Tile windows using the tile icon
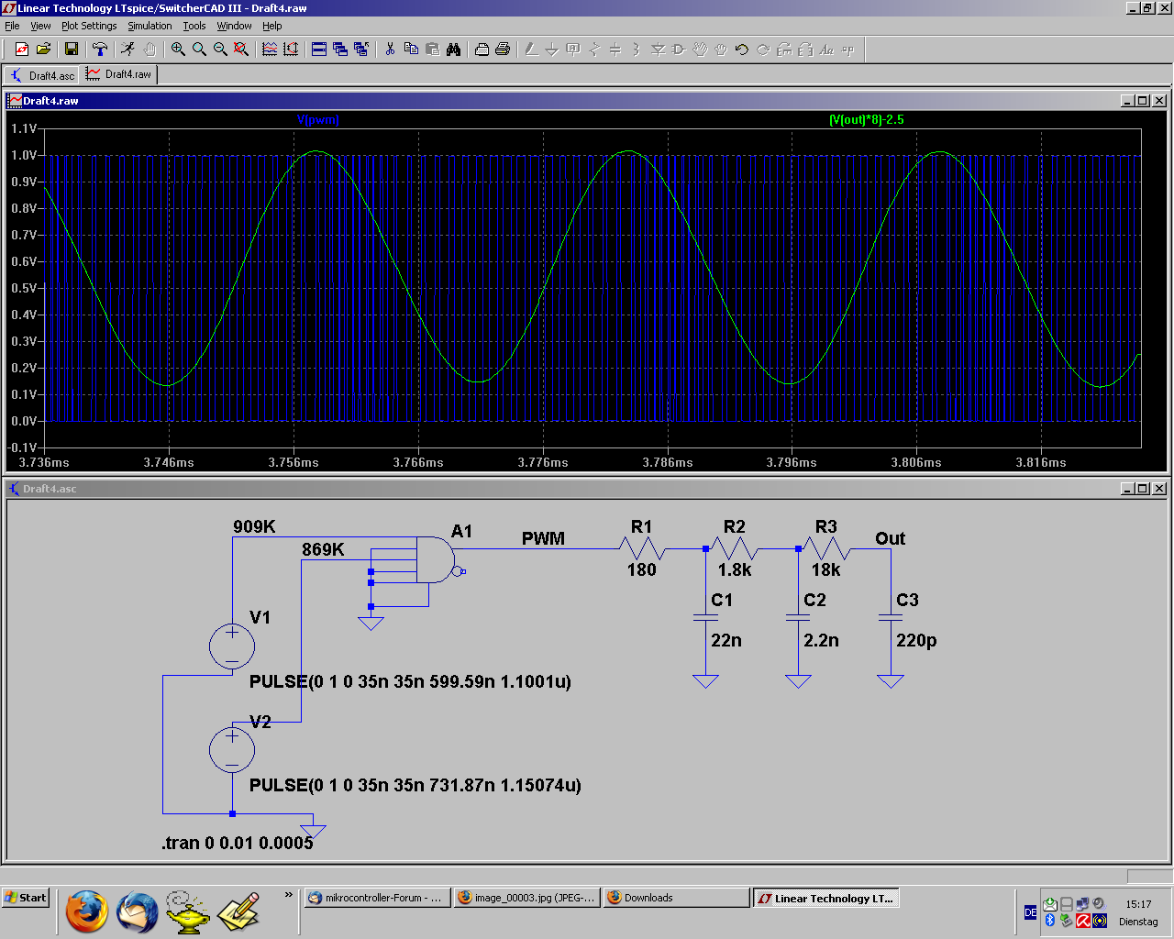The image size is (1174, 939). click(319, 50)
